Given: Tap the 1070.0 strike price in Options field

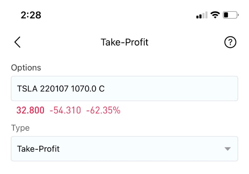Looking at the screenshot, I should [x=84, y=88].
